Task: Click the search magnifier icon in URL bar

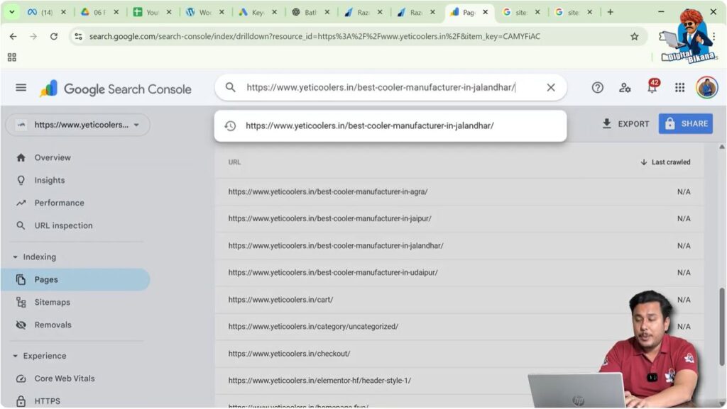Action: [x=230, y=87]
